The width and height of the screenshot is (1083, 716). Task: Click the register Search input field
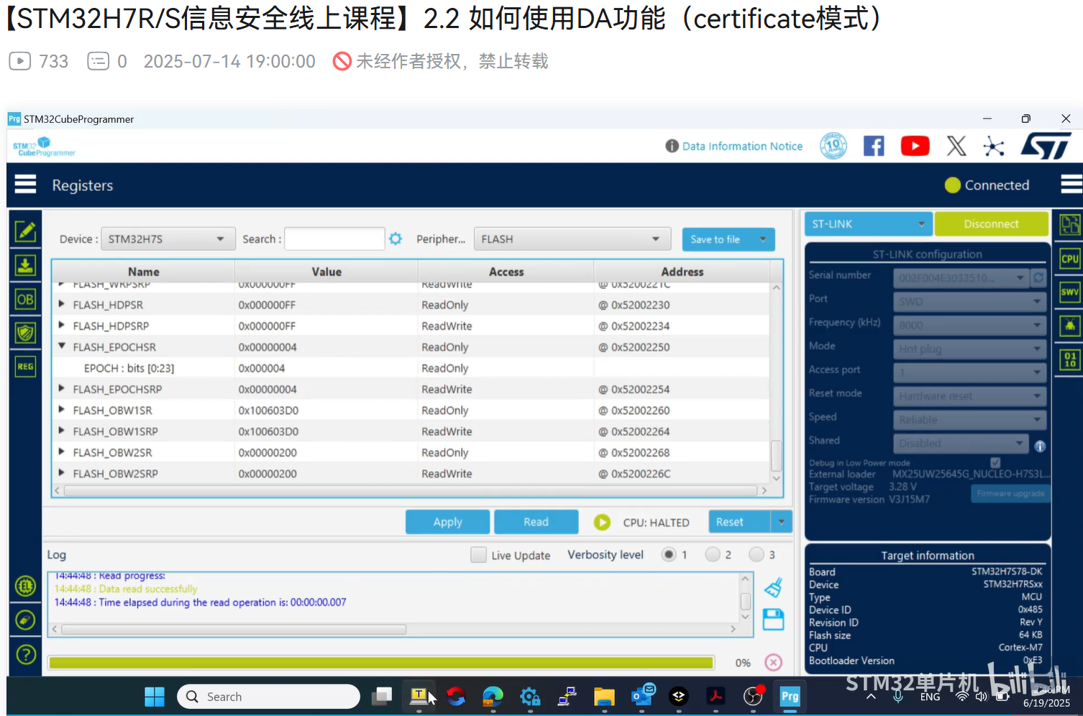[334, 239]
